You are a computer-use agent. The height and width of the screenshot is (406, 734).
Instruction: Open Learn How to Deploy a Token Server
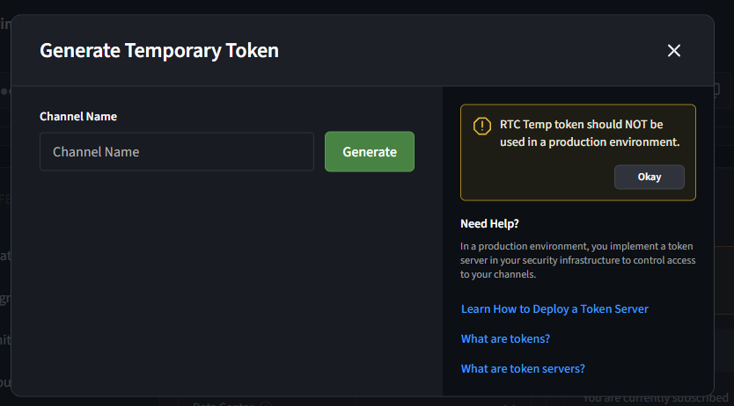point(554,309)
